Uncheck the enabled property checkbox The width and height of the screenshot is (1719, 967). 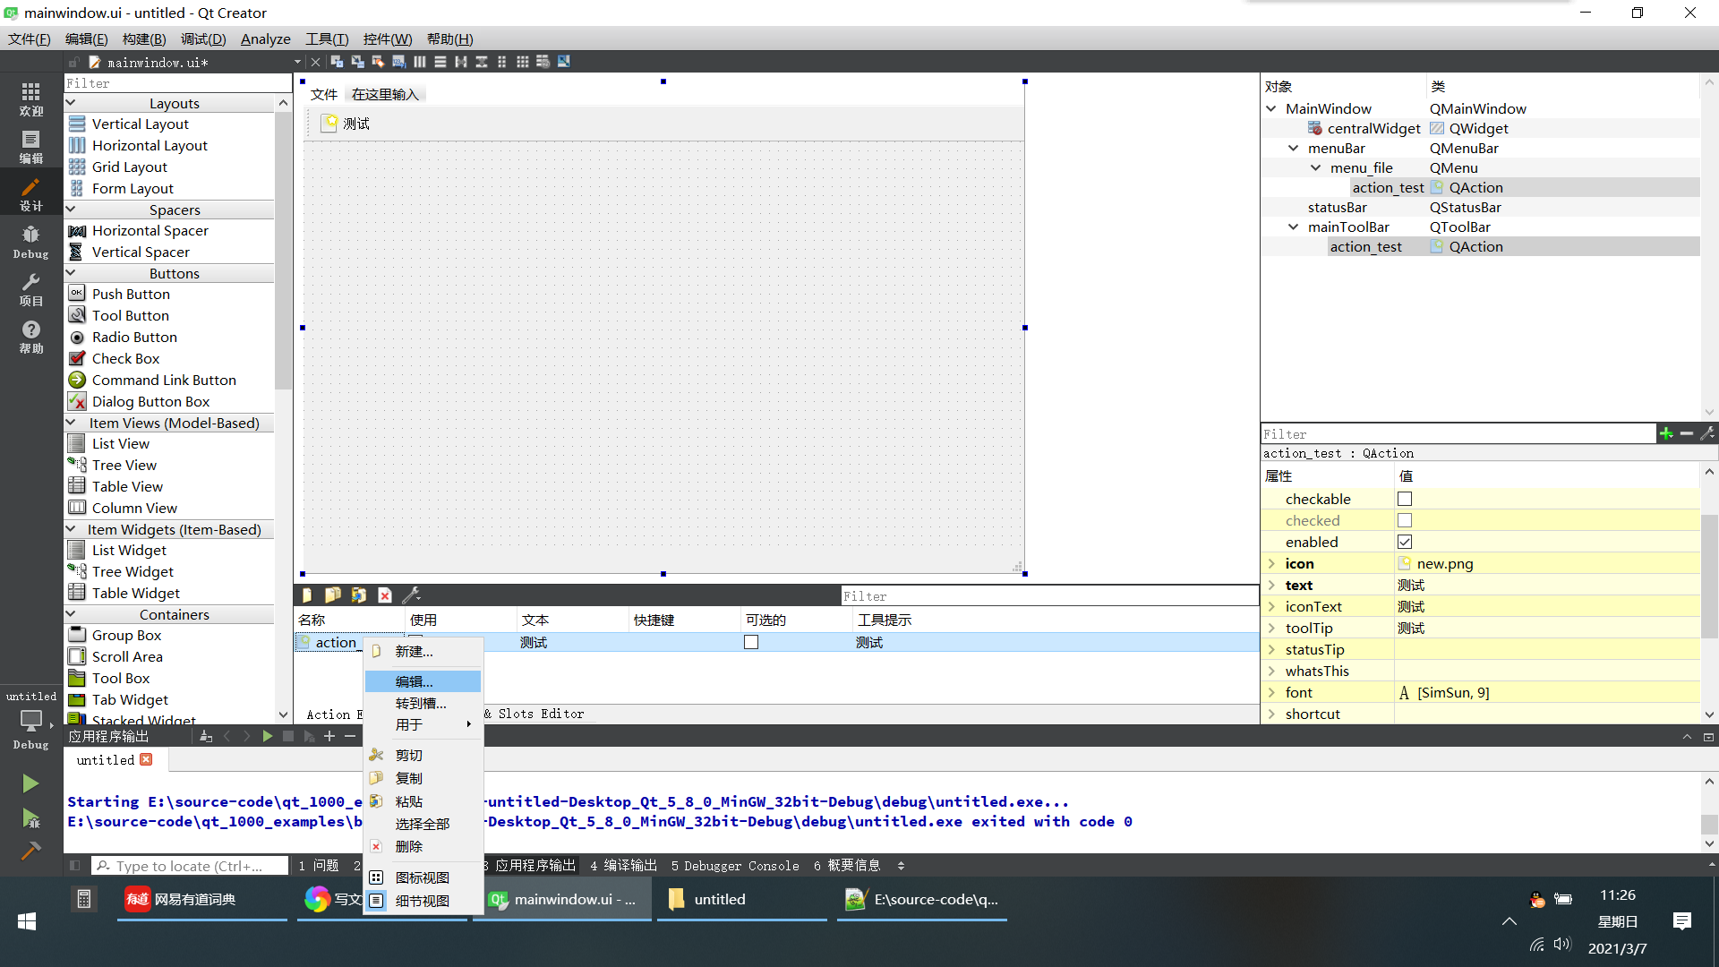1406,542
